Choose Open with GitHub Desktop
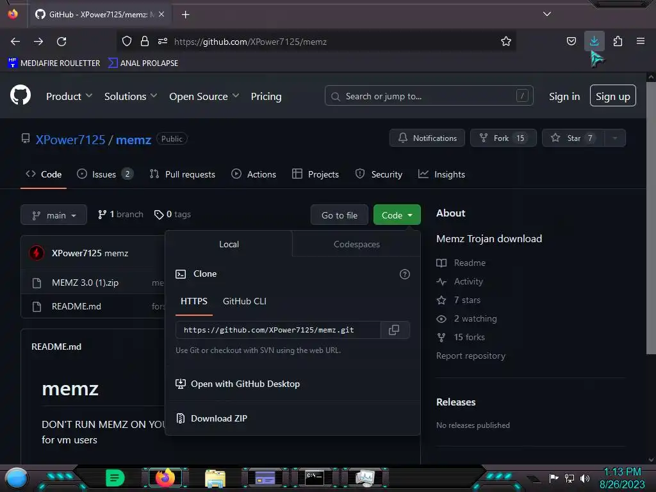Image resolution: width=656 pixels, height=492 pixels. 238,384
